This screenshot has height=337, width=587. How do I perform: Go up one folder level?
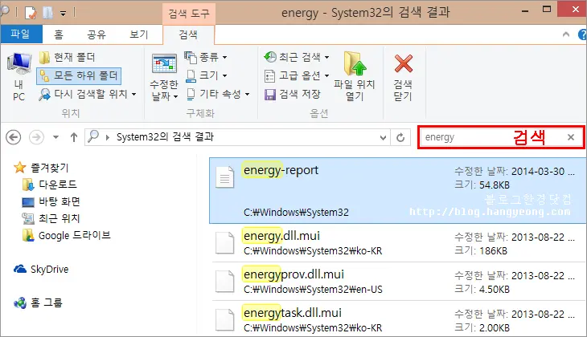[74, 137]
